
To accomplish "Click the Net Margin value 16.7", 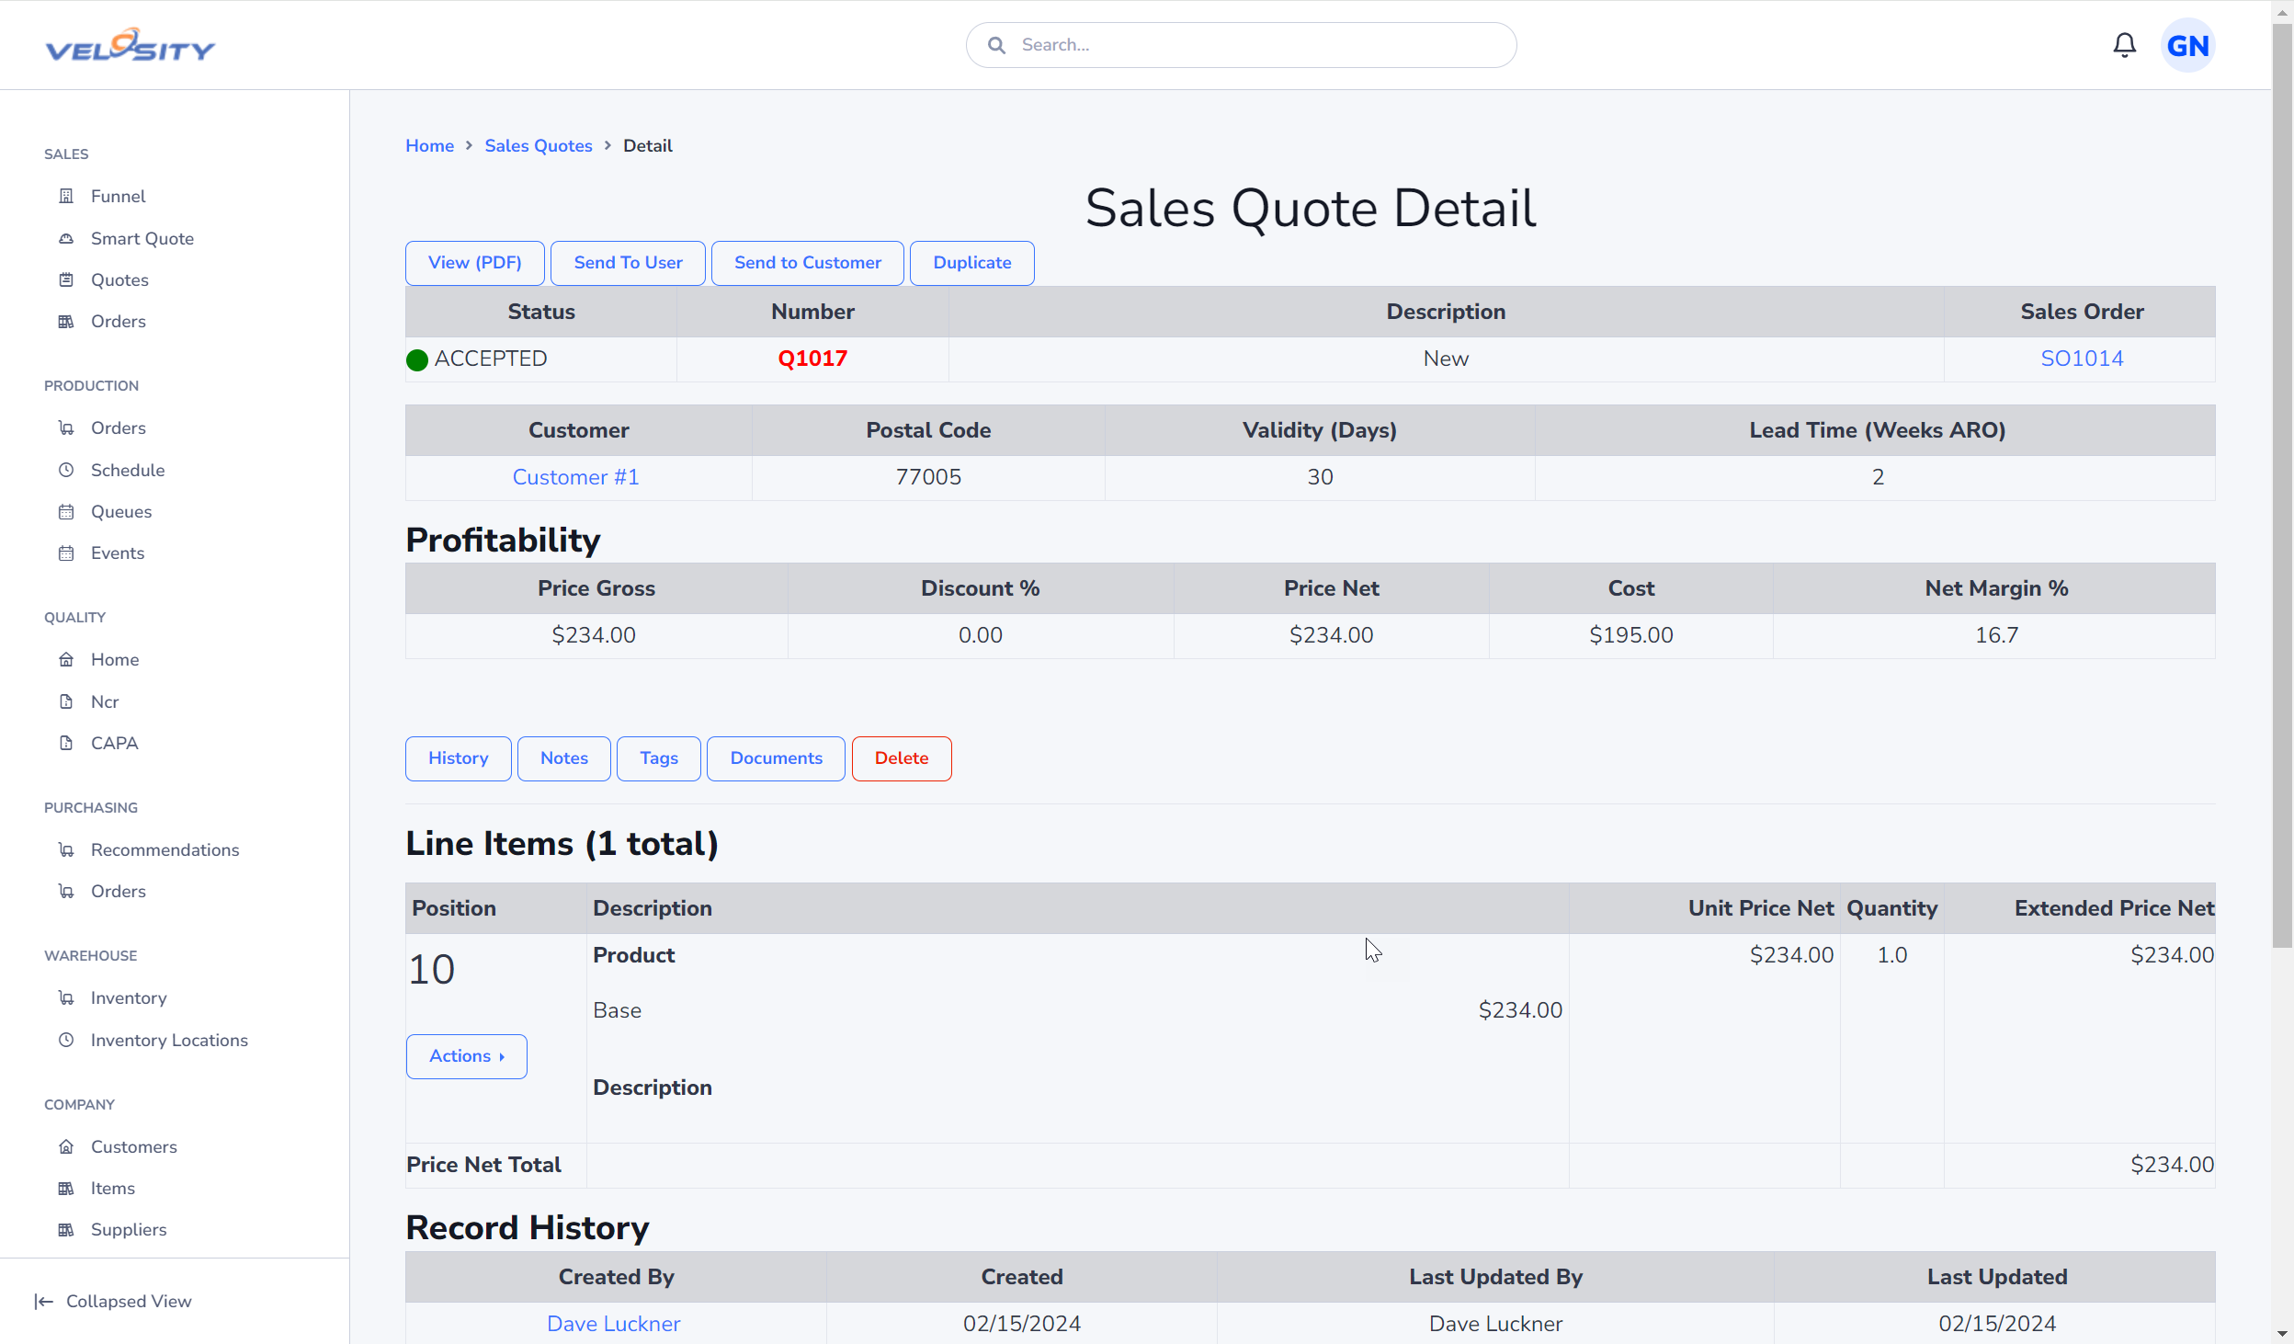I will click(x=1996, y=635).
